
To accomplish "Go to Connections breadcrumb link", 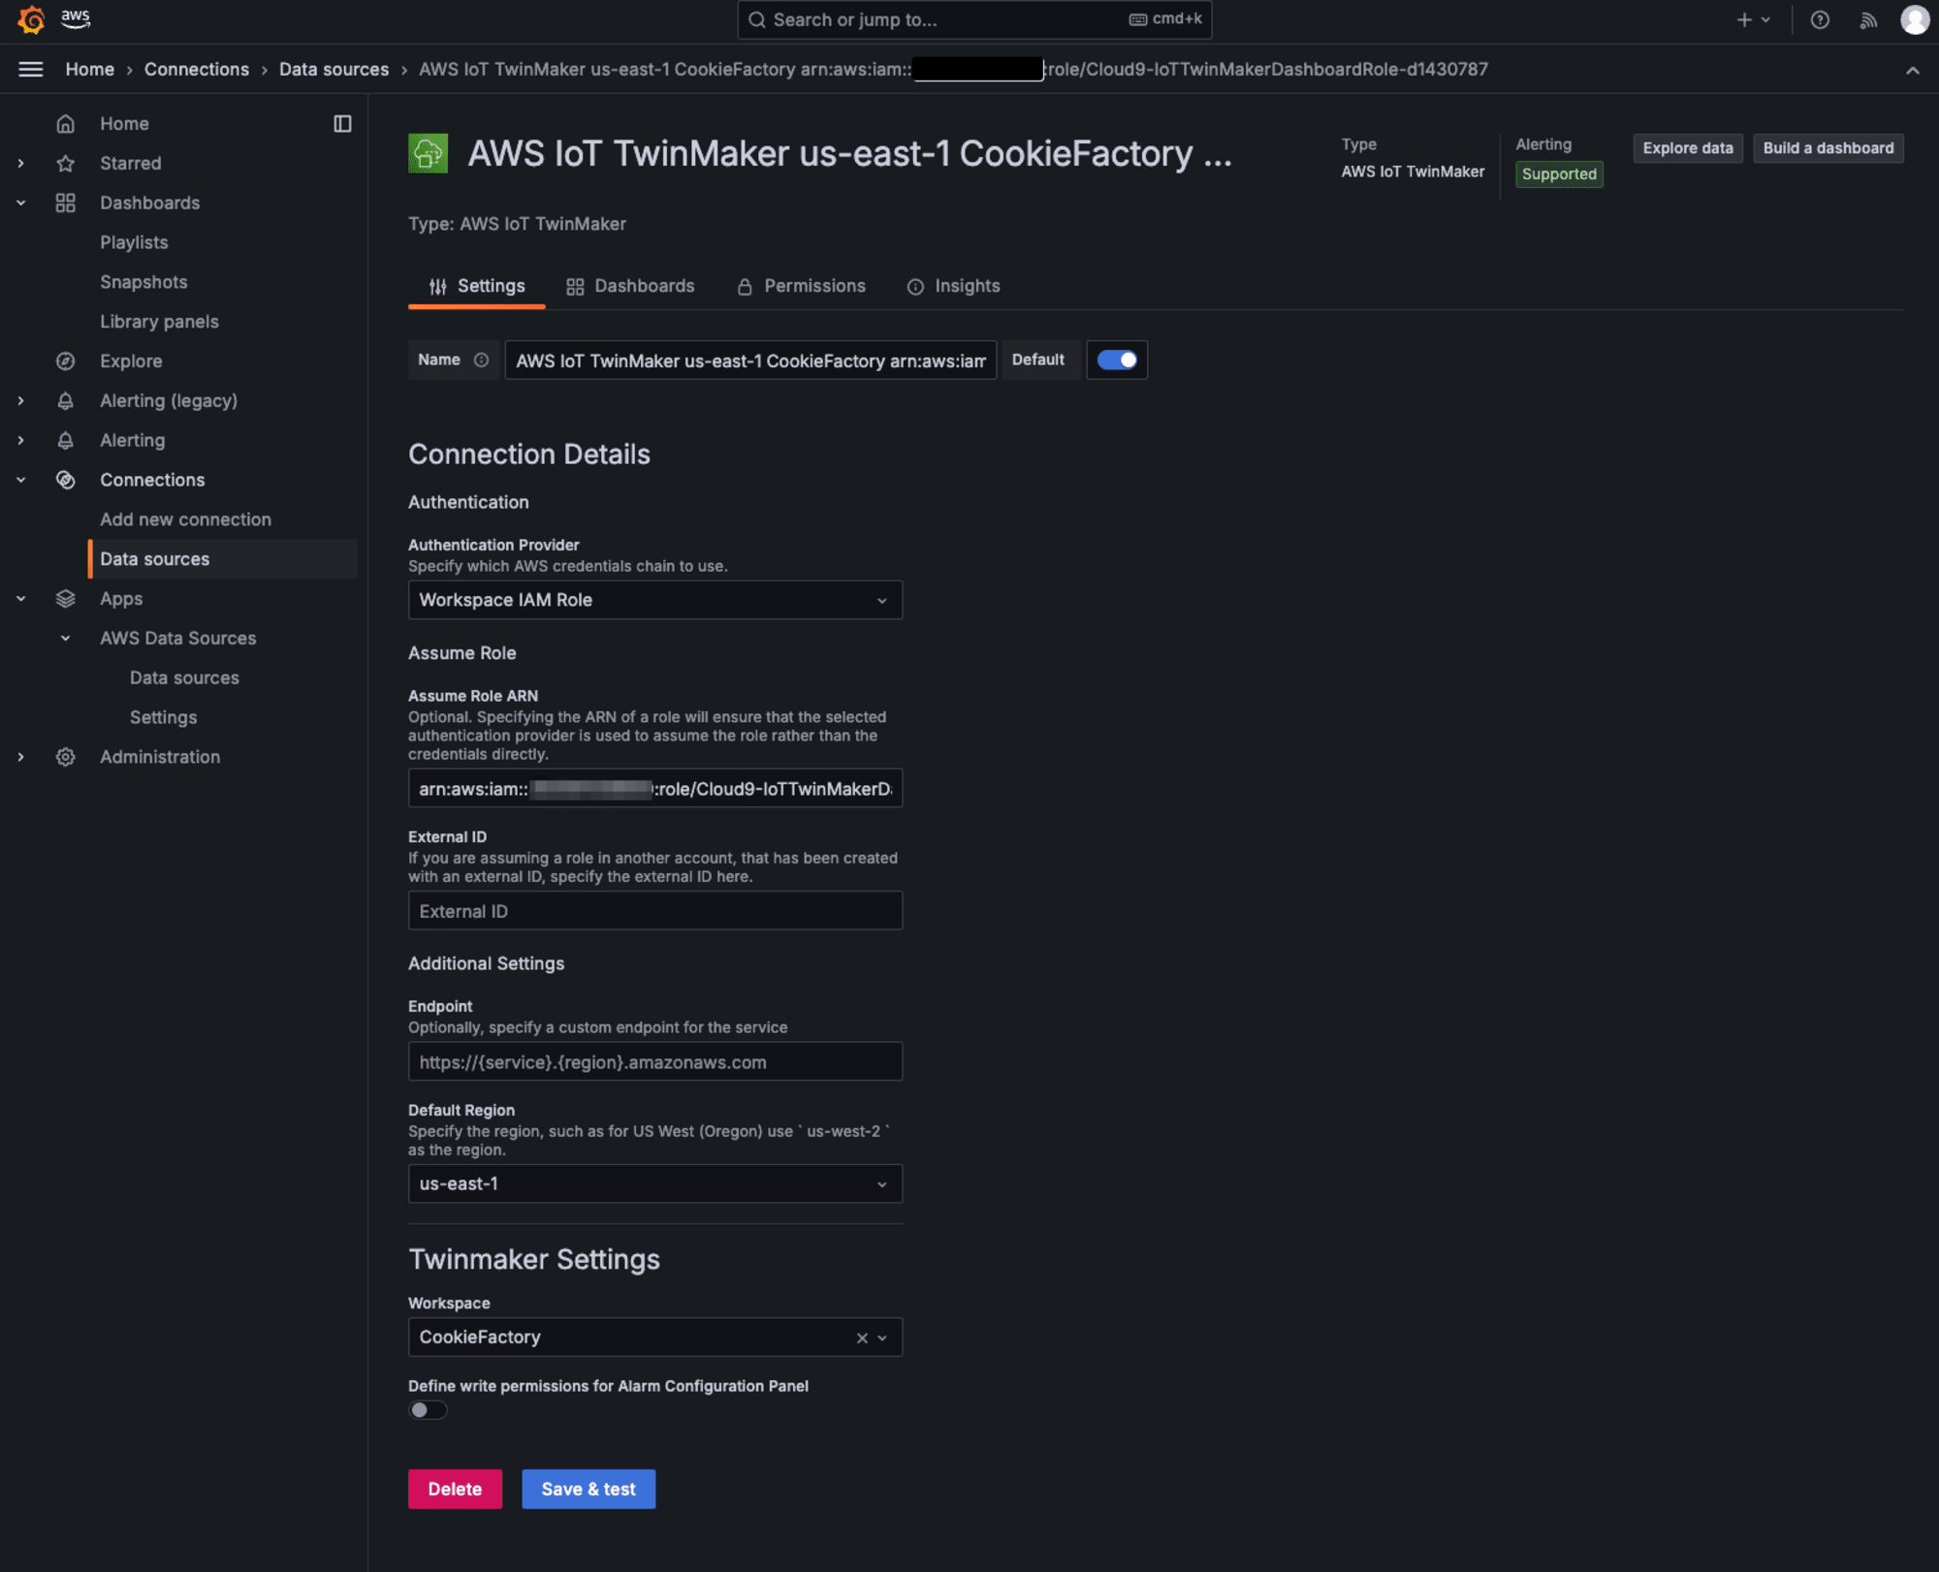I will [x=197, y=69].
